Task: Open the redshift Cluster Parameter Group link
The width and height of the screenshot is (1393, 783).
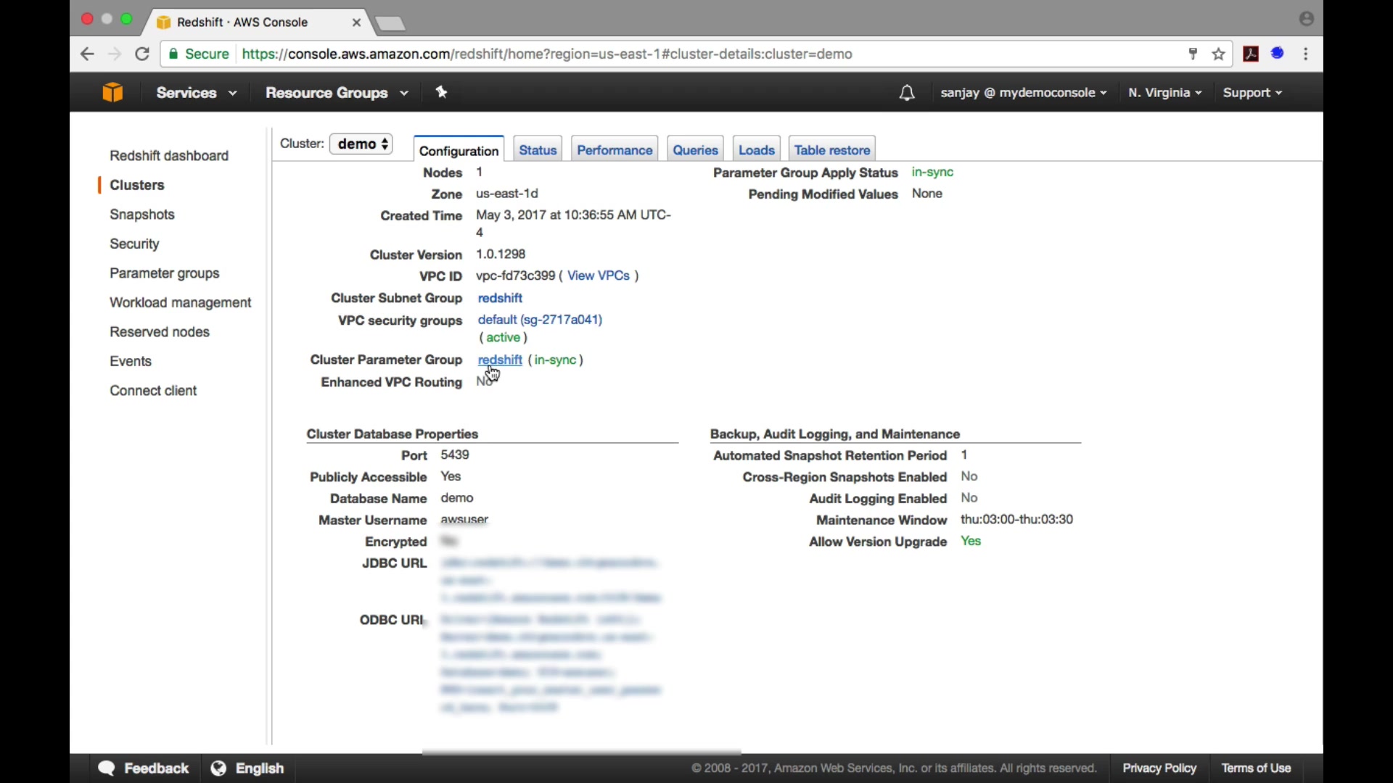Action: (x=500, y=360)
